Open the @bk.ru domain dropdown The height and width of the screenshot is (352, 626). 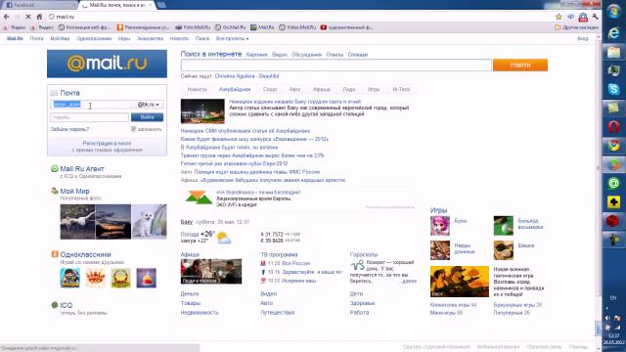pyautogui.click(x=148, y=105)
